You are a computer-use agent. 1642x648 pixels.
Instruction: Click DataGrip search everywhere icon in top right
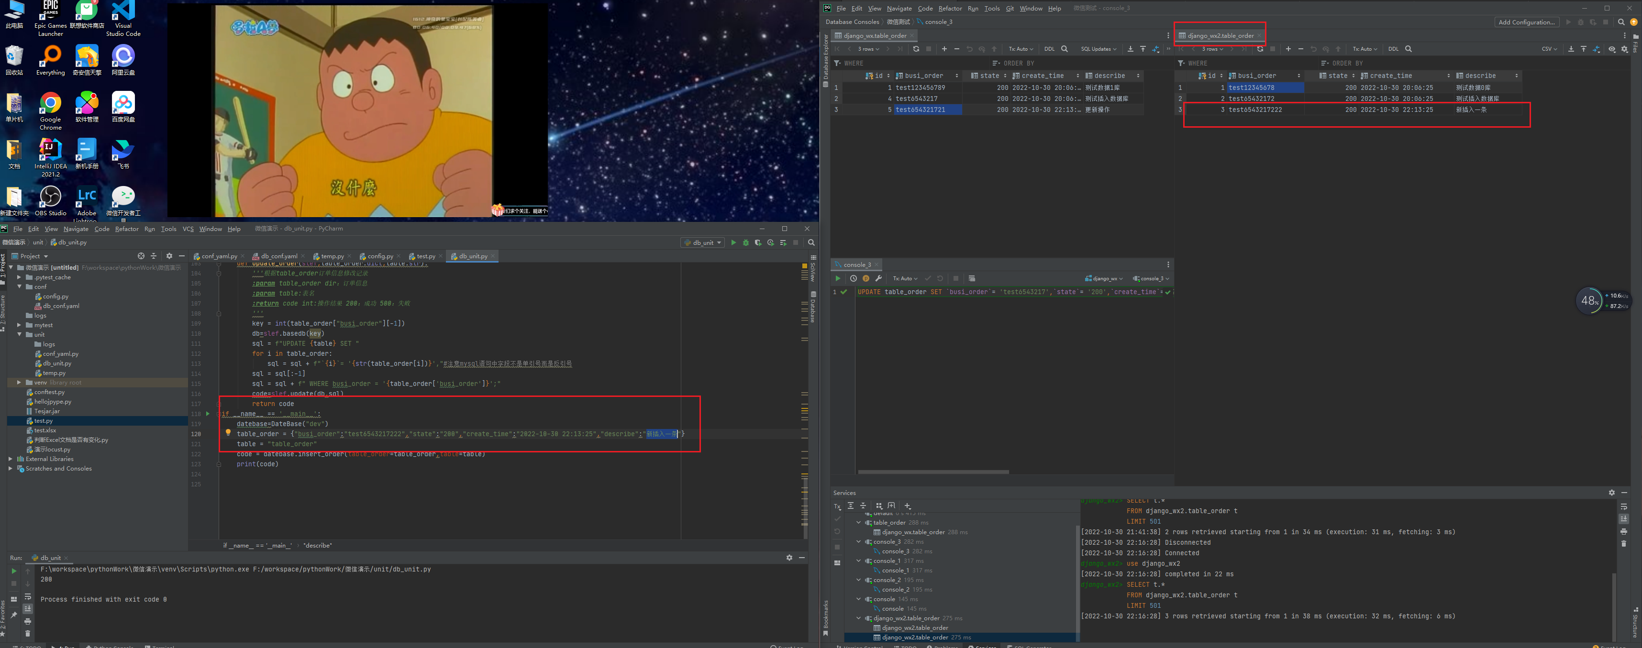pos(1621,22)
